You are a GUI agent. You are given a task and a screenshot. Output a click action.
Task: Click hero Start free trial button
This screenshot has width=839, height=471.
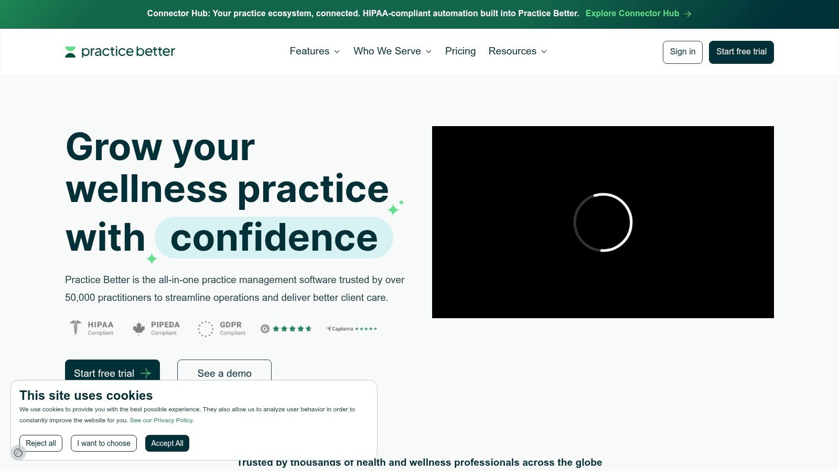(x=112, y=371)
